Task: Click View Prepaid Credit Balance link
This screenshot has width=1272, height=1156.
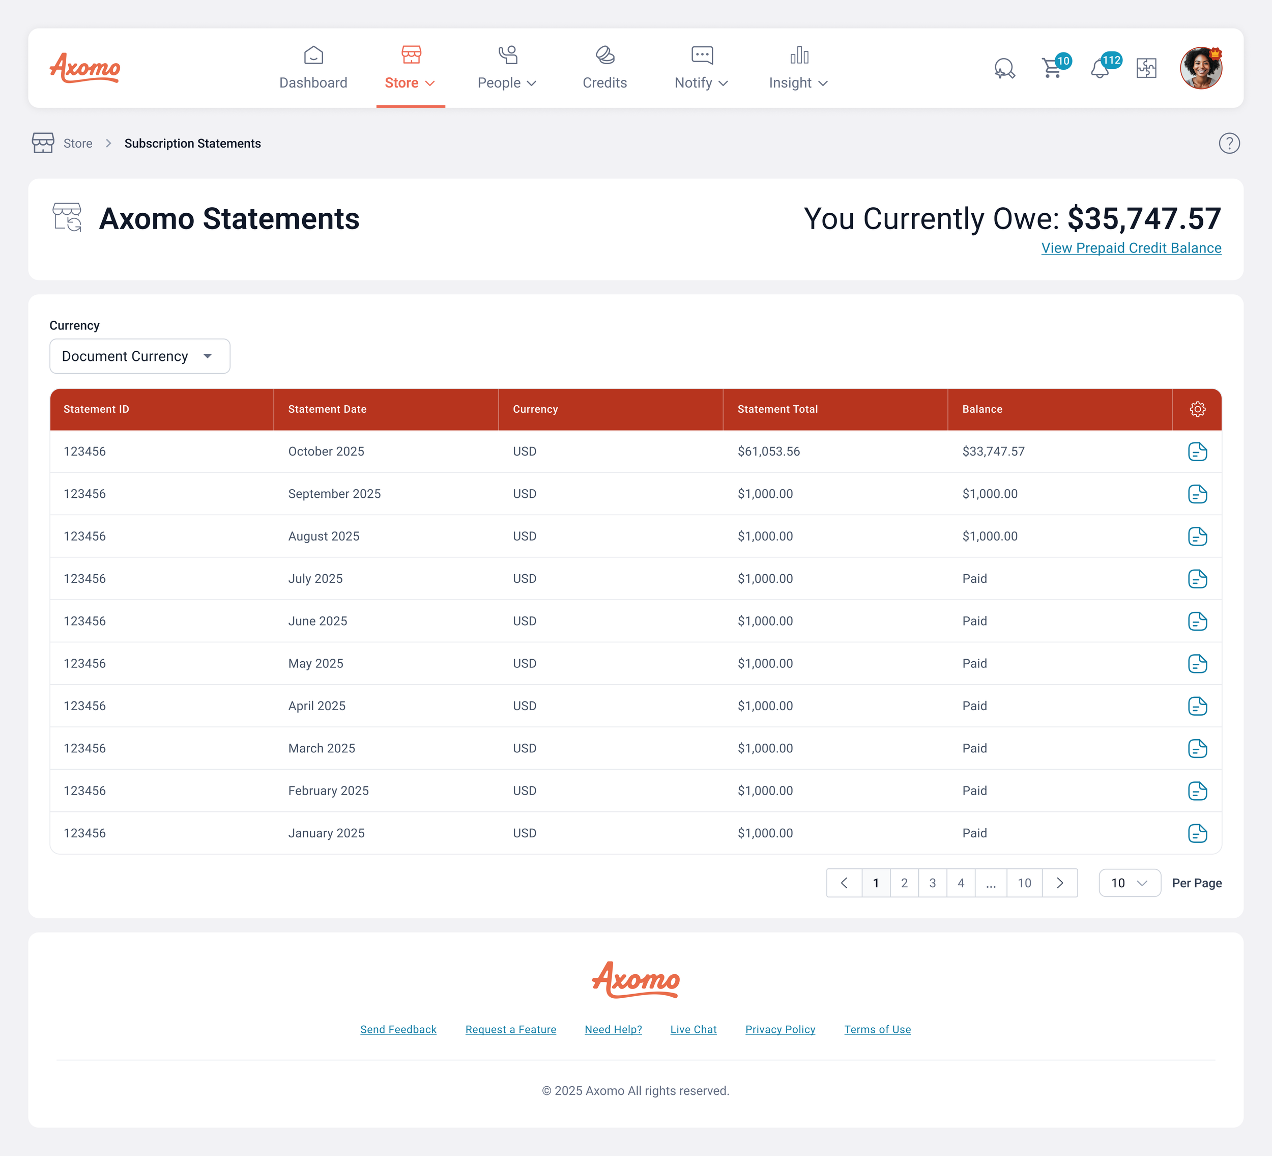Action: (1131, 248)
